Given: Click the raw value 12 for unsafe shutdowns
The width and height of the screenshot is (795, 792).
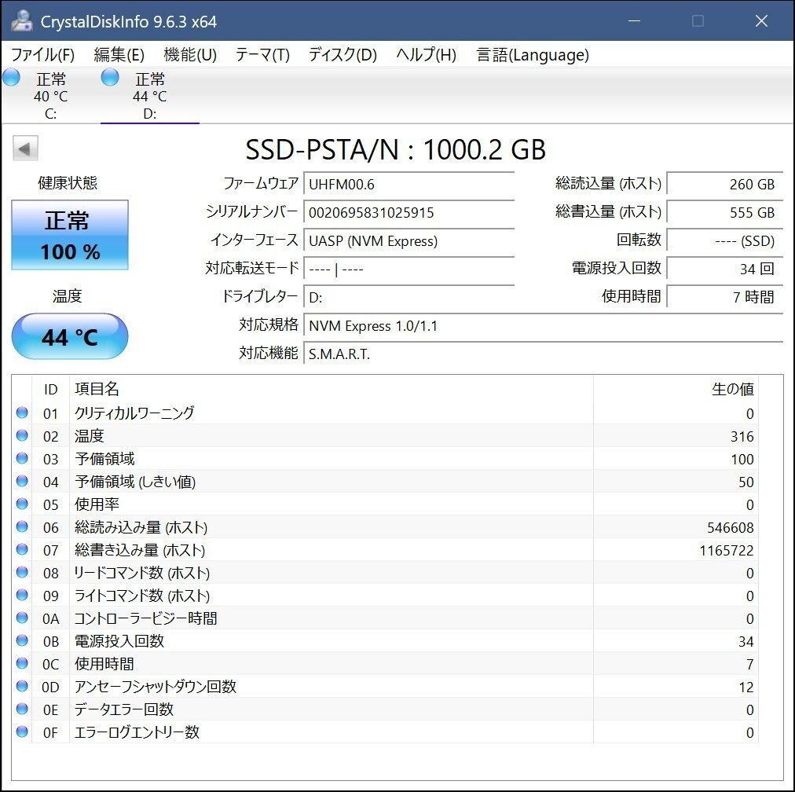Looking at the screenshot, I should [x=746, y=687].
